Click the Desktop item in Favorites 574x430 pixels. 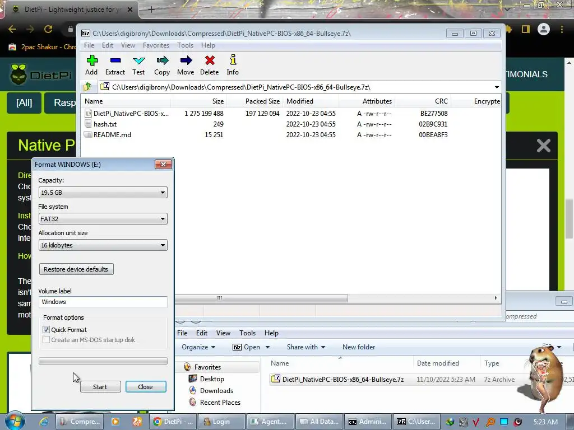(211, 379)
